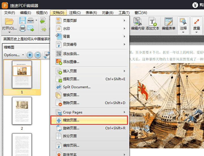Click the 缩略图 panel header
204x156 pixels.
point(9,47)
